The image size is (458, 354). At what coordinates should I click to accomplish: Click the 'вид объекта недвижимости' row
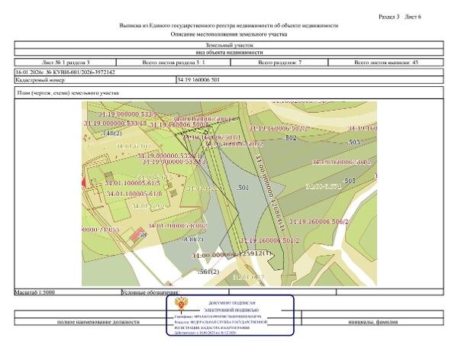click(229, 53)
